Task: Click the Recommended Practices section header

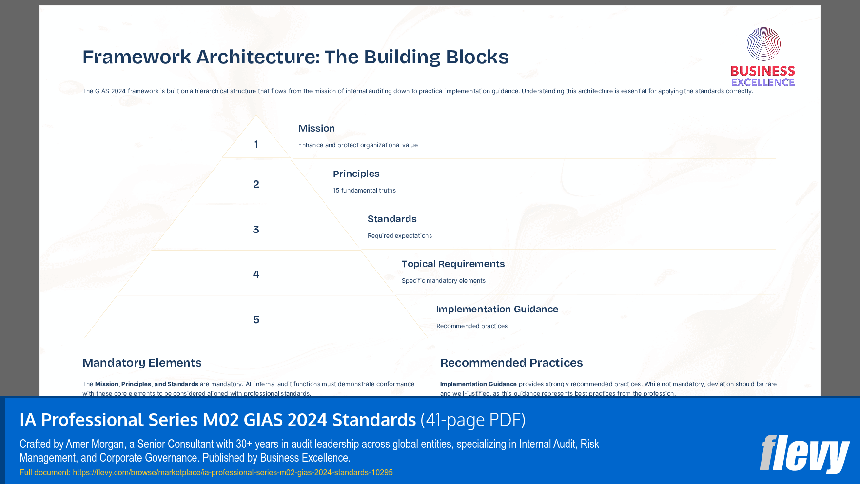Action: pos(511,363)
